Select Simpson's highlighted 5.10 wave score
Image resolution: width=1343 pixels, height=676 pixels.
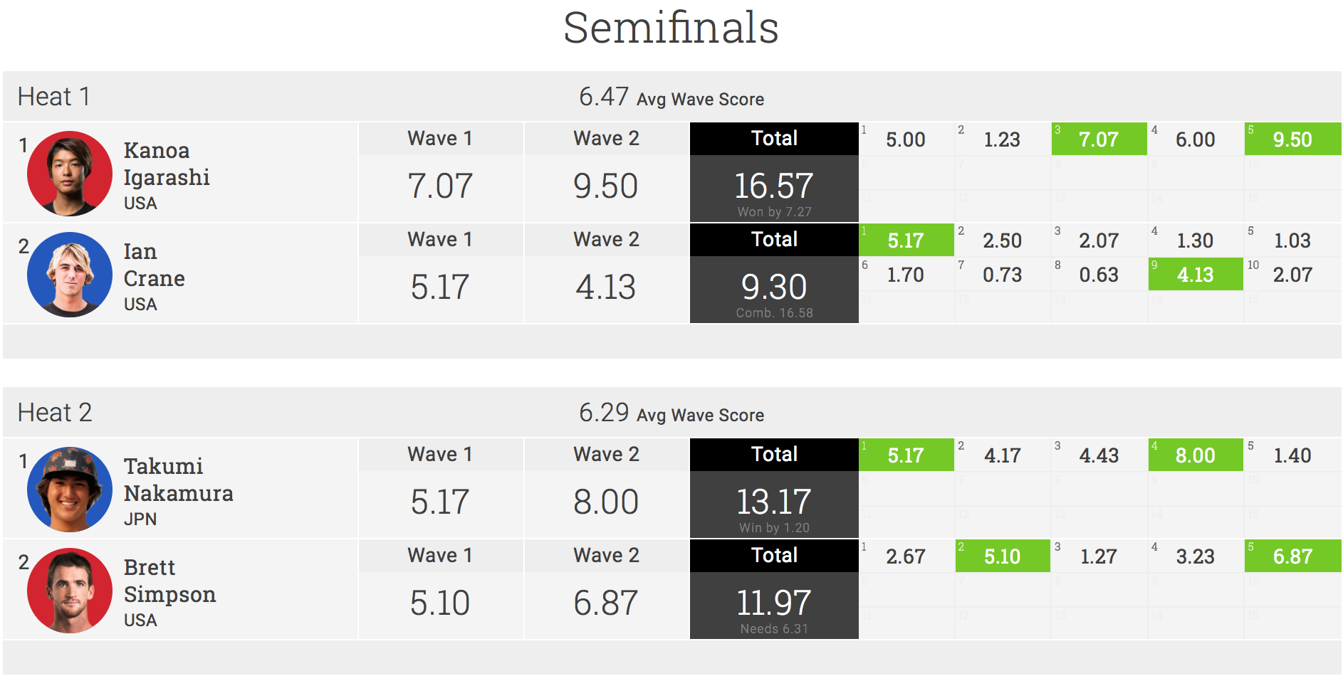click(x=1002, y=556)
